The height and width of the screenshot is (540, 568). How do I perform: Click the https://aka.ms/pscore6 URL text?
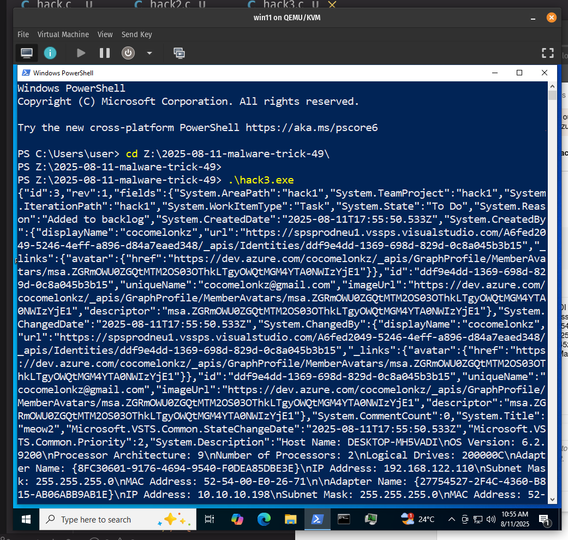pyautogui.click(x=312, y=128)
